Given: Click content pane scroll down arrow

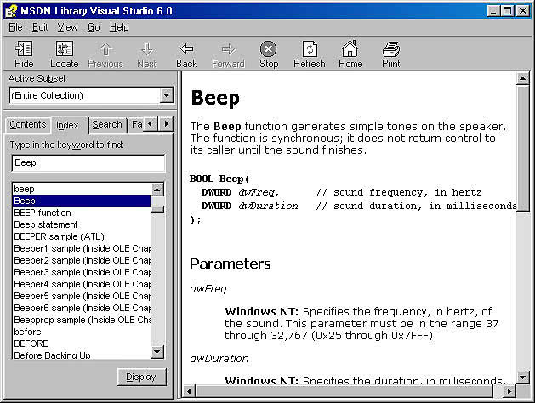Looking at the screenshot, I should [x=522, y=377].
